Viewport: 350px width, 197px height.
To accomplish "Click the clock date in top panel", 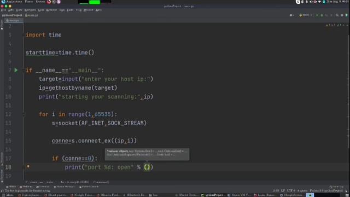I will (338, 2).
